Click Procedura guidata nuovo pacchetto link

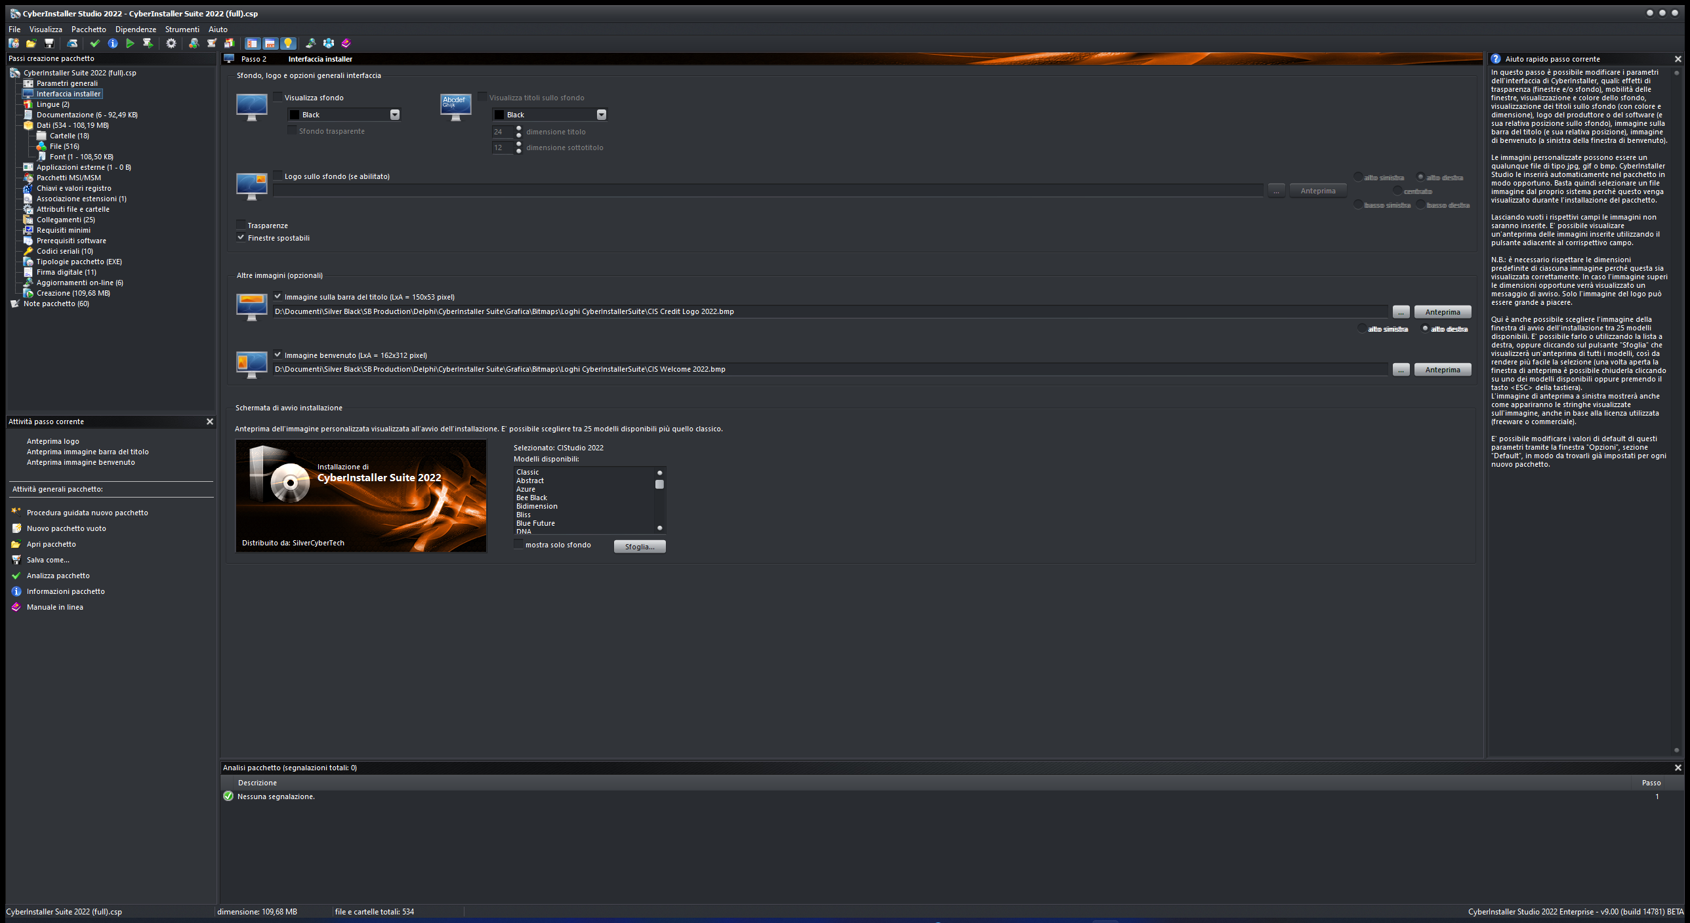(87, 513)
